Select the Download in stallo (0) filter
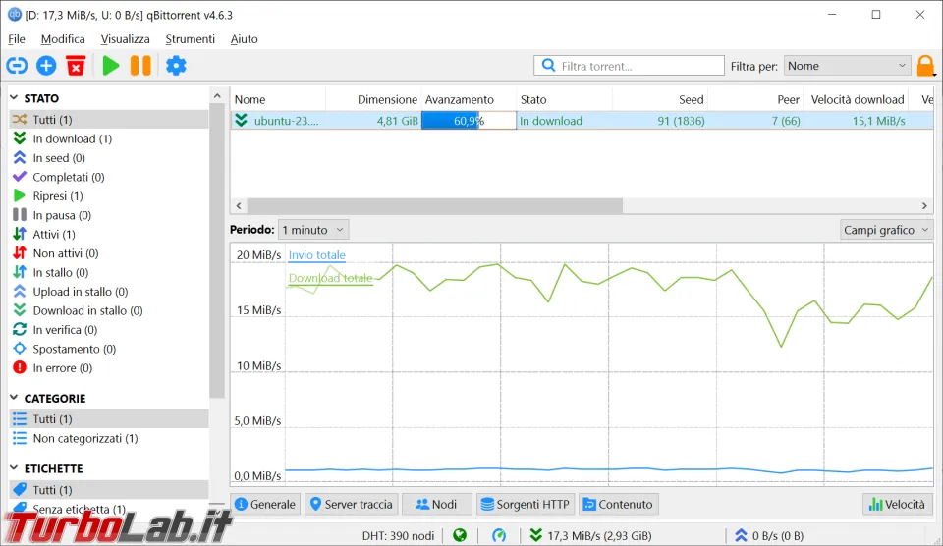This screenshot has width=943, height=546. point(109,311)
